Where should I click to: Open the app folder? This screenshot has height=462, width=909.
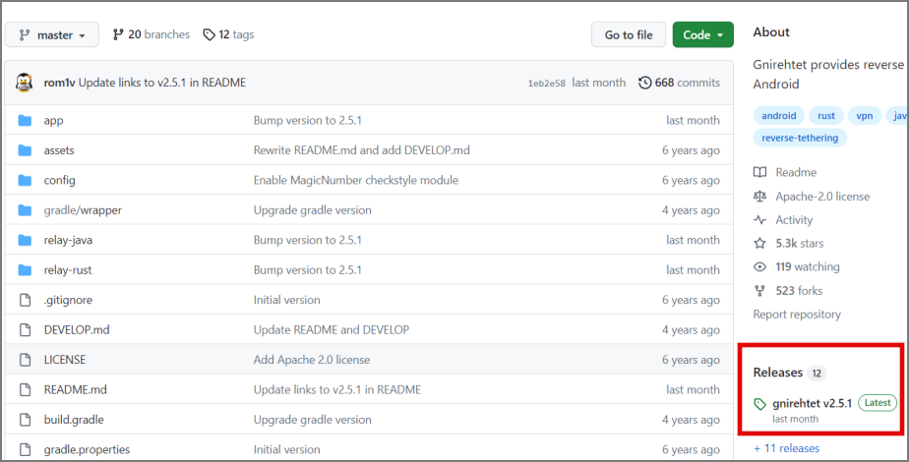53,121
